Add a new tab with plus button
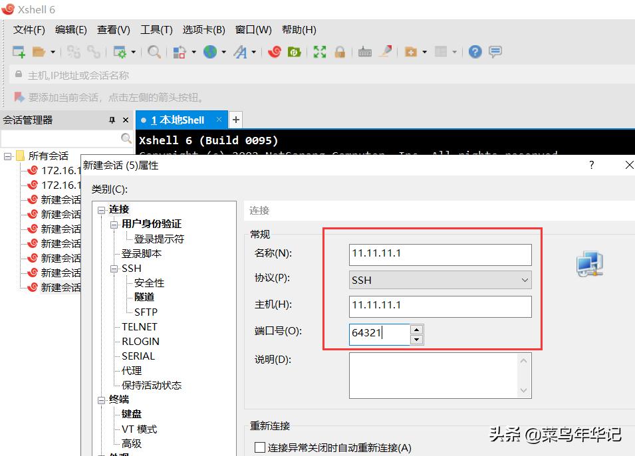Image resolution: width=635 pixels, height=456 pixels. point(236,120)
